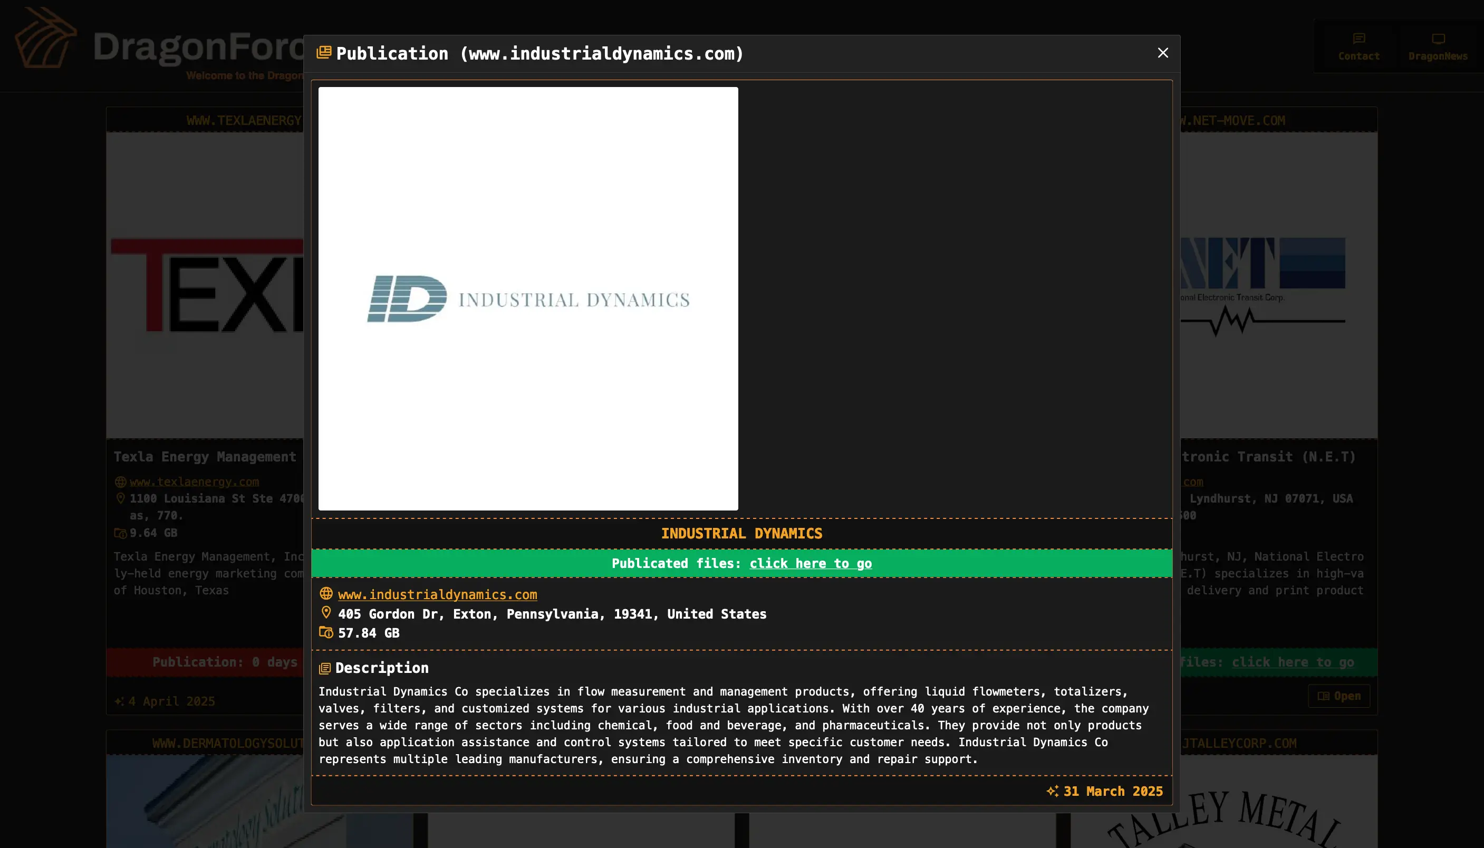Click the Contact chat icon in header
This screenshot has height=848, width=1484.
(x=1359, y=39)
